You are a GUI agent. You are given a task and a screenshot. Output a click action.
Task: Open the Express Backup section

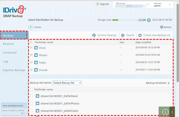(14, 70)
